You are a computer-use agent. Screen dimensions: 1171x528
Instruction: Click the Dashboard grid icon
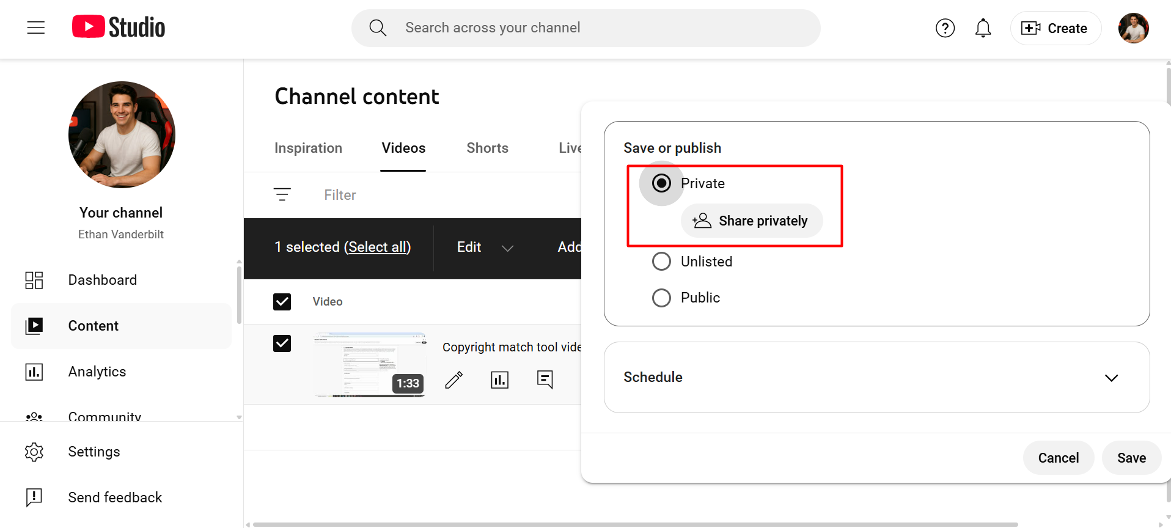(x=34, y=280)
